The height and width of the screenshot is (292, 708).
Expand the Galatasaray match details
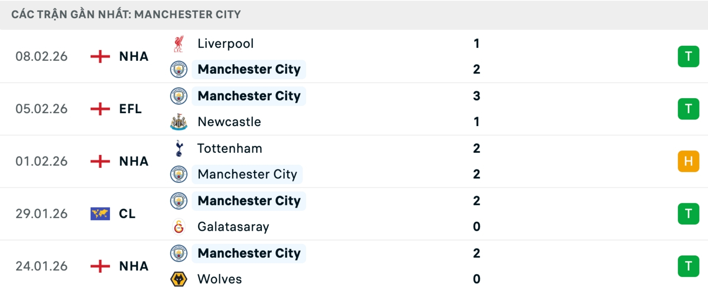354,214
